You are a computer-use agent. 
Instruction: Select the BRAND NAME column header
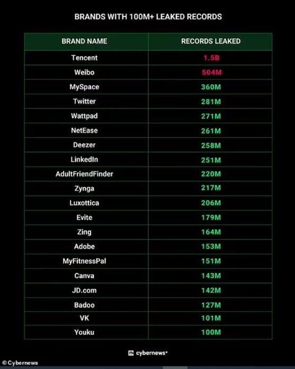(84, 41)
